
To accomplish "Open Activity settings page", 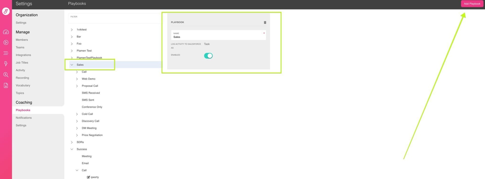I will point(20,70).
